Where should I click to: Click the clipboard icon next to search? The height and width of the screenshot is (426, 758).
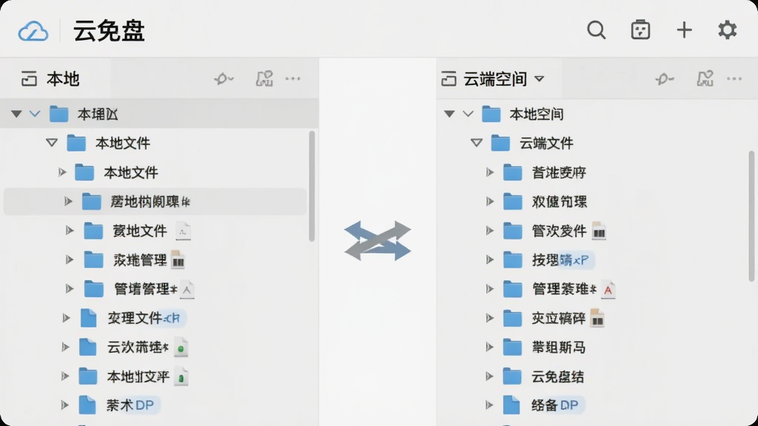click(640, 30)
